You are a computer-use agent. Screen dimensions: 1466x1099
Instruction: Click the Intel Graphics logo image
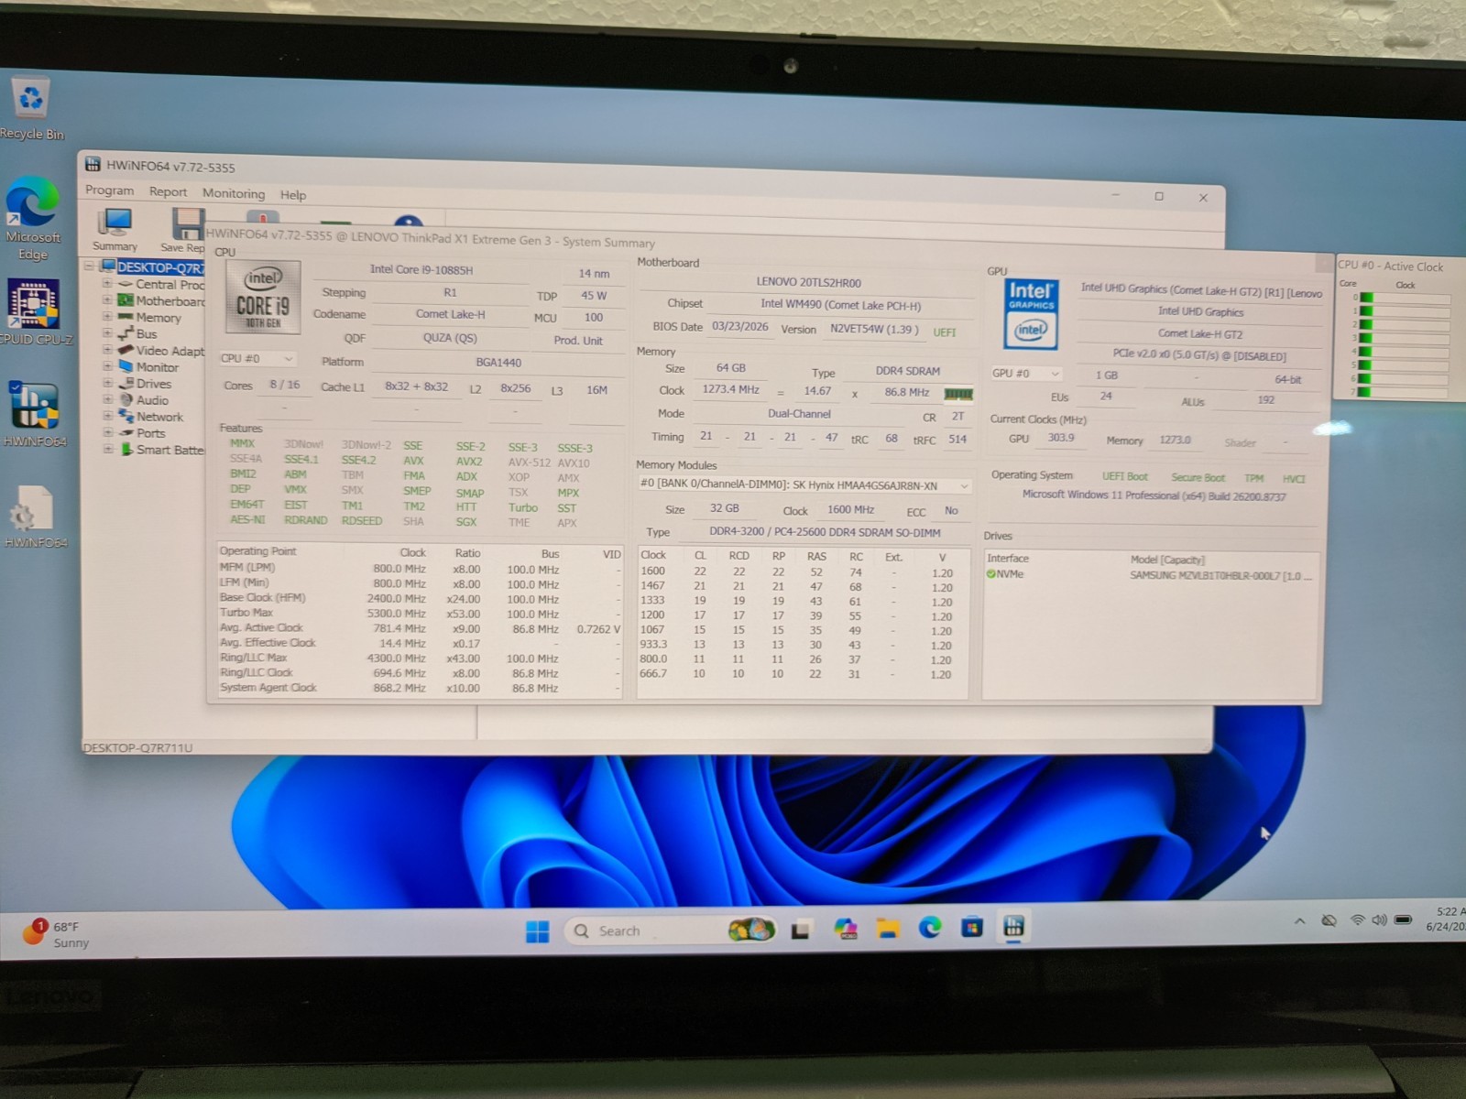click(x=1032, y=313)
